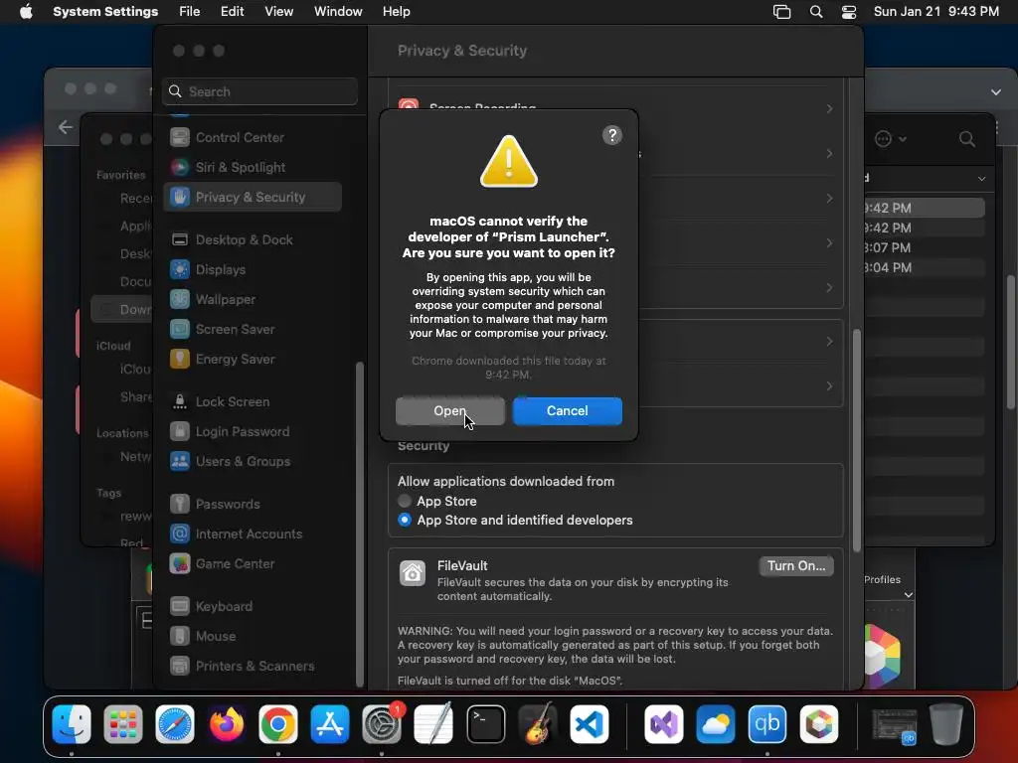Image resolution: width=1018 pixels, height=763 pixels.
Task: Click the Finder window search magnifier
Action: pos(966,139)
